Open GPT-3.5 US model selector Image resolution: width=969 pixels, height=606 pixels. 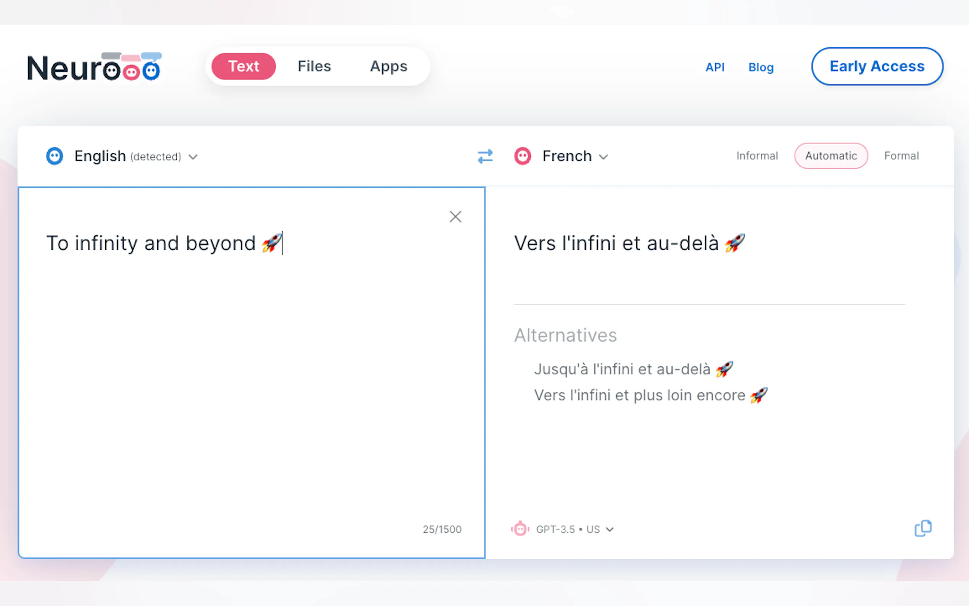coord(575,529)
